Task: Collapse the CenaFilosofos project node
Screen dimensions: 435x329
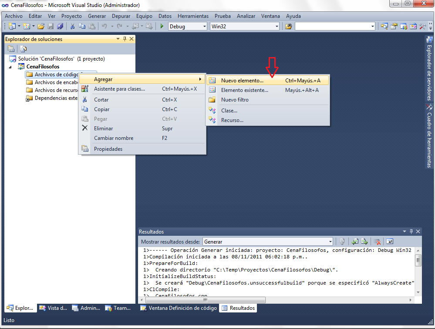Action: click(11, 67)
